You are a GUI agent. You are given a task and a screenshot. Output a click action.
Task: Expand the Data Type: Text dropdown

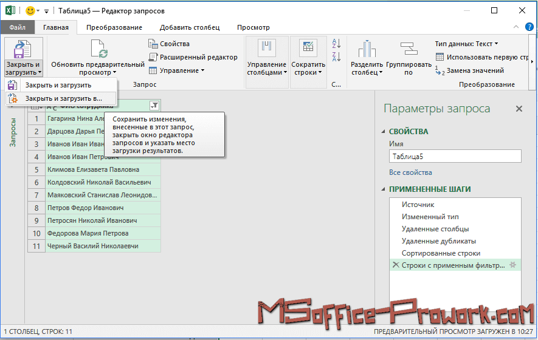coord(466,44)
